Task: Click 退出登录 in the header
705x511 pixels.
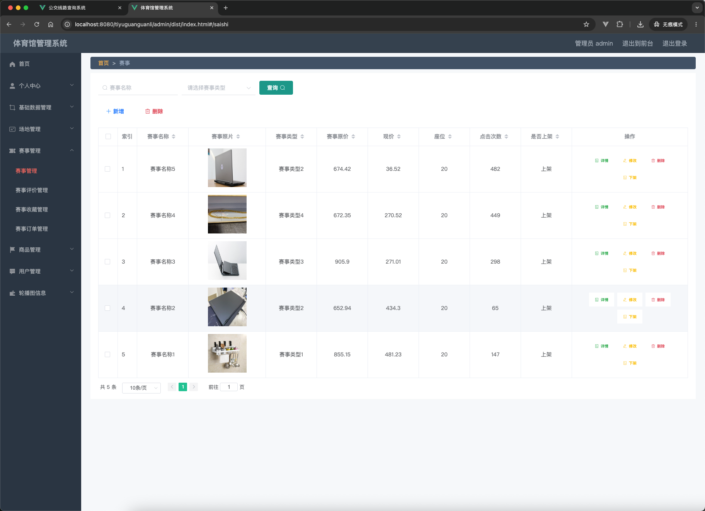Action: click(x=674, y=43)
